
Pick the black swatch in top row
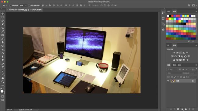tap(170, 16)
